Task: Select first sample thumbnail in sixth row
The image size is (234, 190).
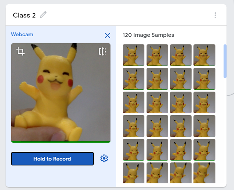Action: 133,173
